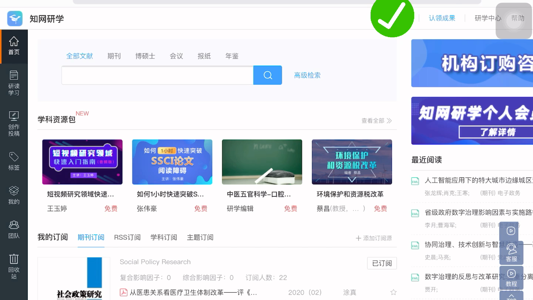Viewport: 533px width, 300px height.
Task: Click the search text input field
Action: point(158,75)
